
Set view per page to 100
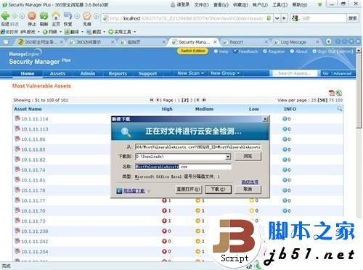tap(339, 100)
